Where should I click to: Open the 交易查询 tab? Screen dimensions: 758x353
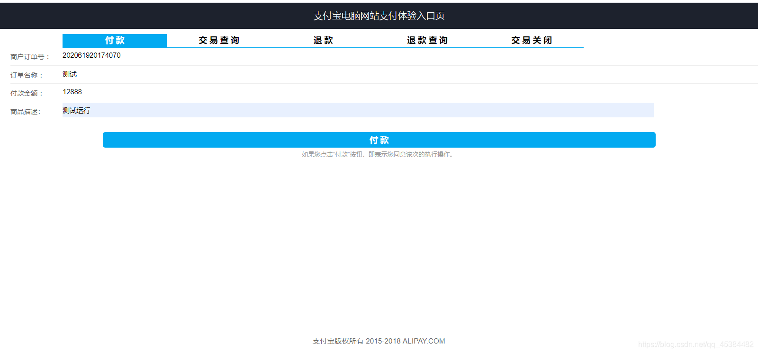click(219, 41)
